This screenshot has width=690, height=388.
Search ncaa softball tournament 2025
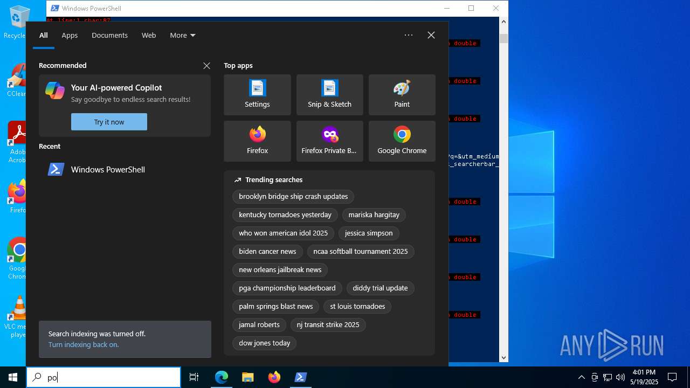pyautogui.click(x=361, y=252)
